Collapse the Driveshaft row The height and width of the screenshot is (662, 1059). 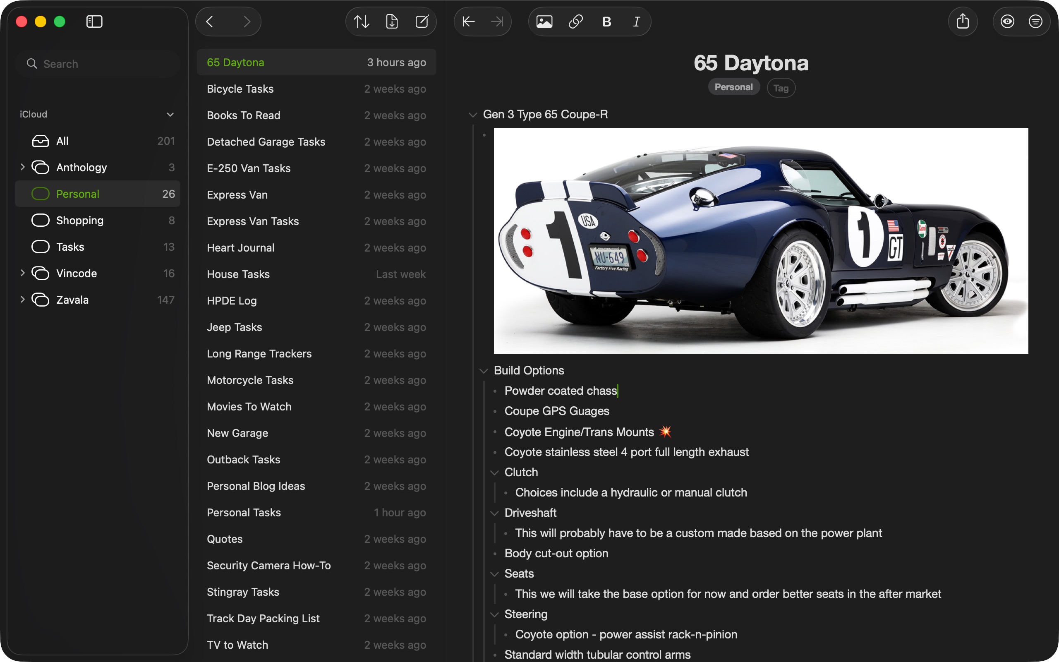[494, 513]
